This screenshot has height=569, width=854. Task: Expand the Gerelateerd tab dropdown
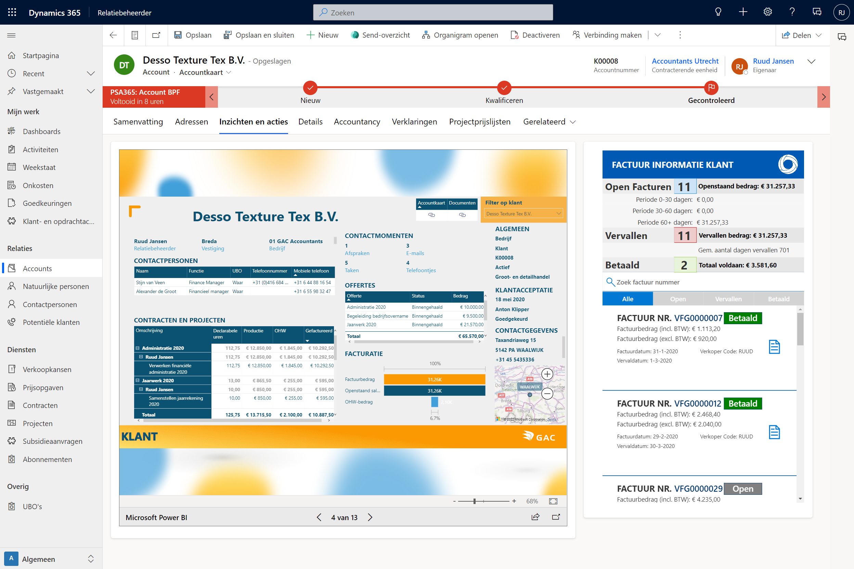click(573, 122)
